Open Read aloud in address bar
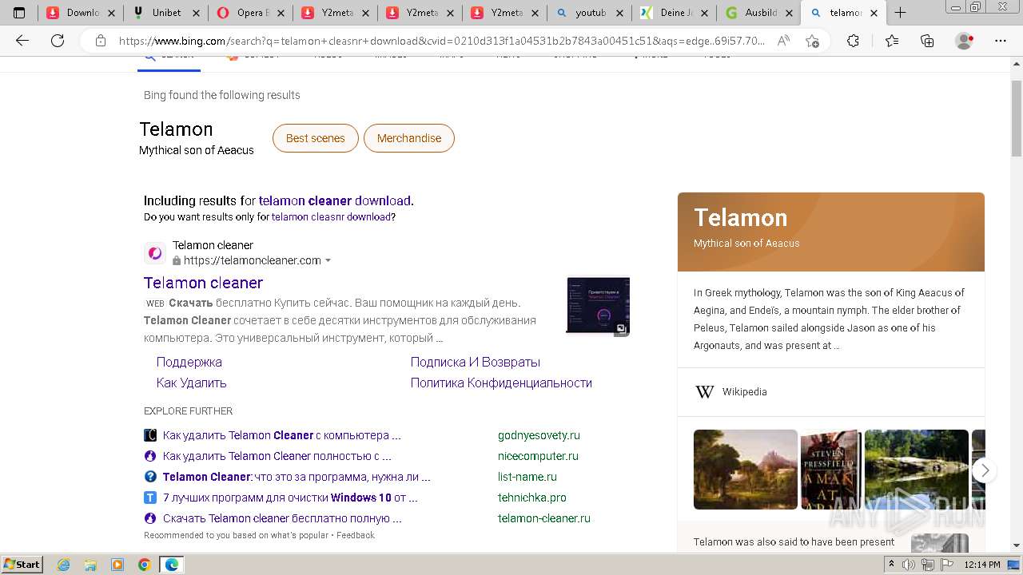 tap(784, 41)
